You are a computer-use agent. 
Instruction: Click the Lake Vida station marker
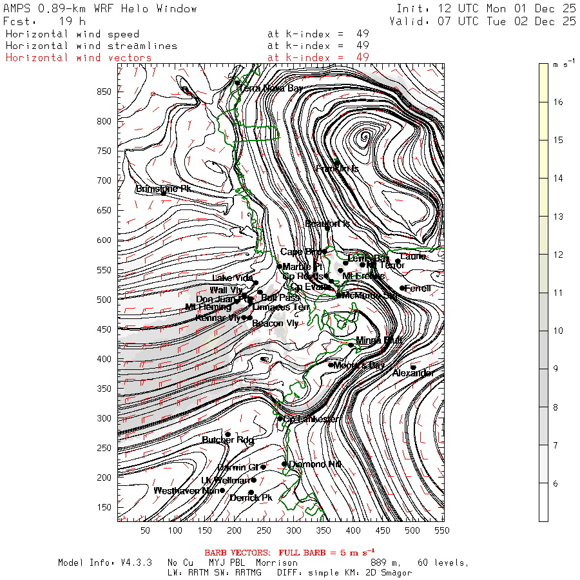(256, 283)
